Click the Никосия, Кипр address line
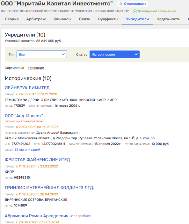The image size is (189, 224). click(61, 100)
